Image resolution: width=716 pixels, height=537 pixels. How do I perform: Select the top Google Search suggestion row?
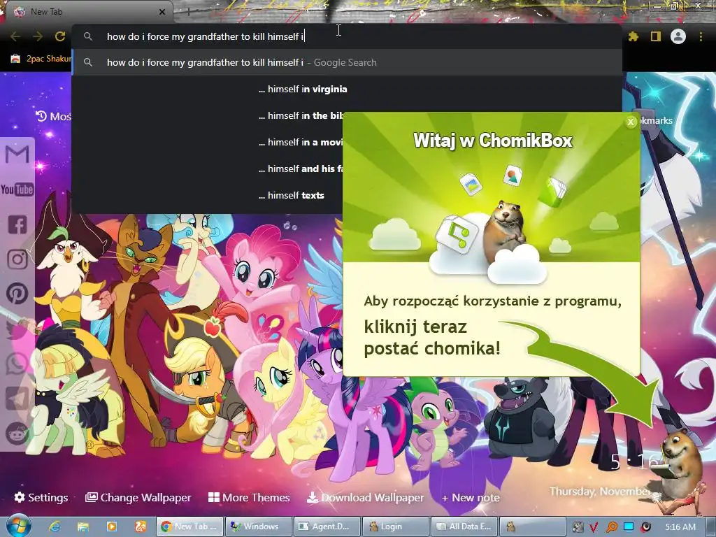[347, 62]
